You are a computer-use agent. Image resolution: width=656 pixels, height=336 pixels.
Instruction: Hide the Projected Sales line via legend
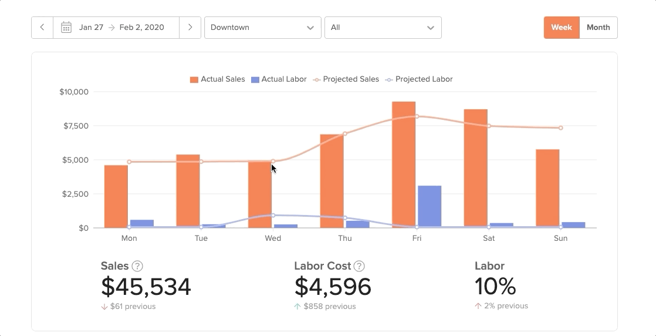point(346,79)
